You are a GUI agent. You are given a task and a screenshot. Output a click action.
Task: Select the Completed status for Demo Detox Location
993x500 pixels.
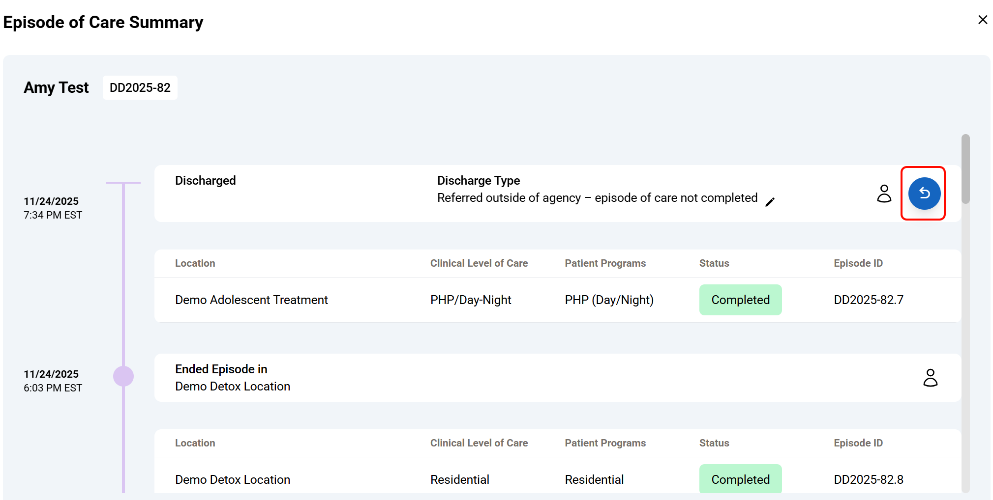[x=740, y=479]
